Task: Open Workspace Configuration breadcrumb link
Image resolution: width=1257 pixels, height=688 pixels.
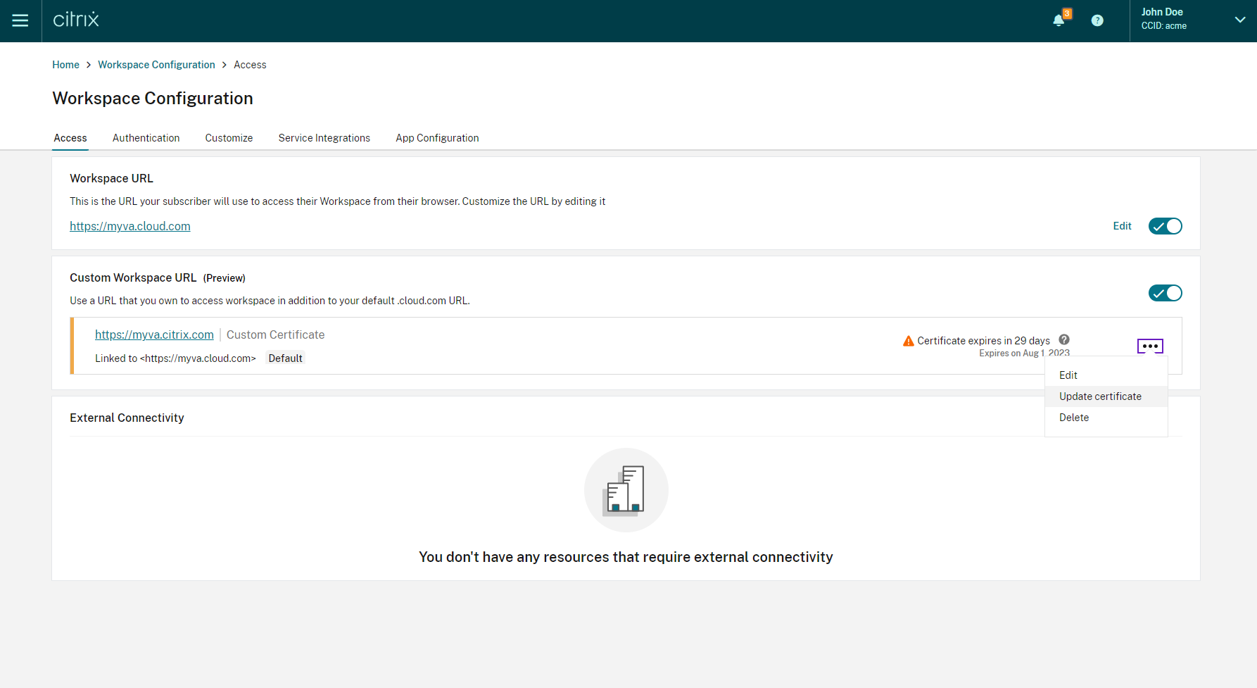Action: coord(156,65)
